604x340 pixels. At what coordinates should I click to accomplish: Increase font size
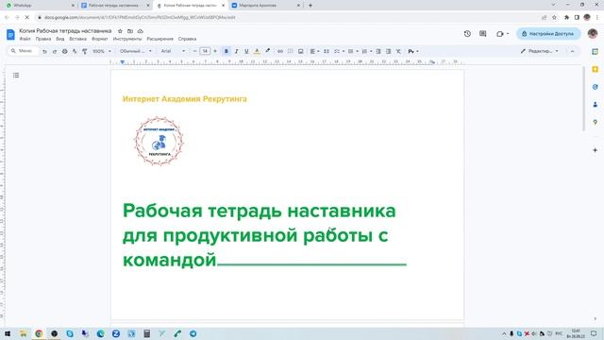[215, 51]
